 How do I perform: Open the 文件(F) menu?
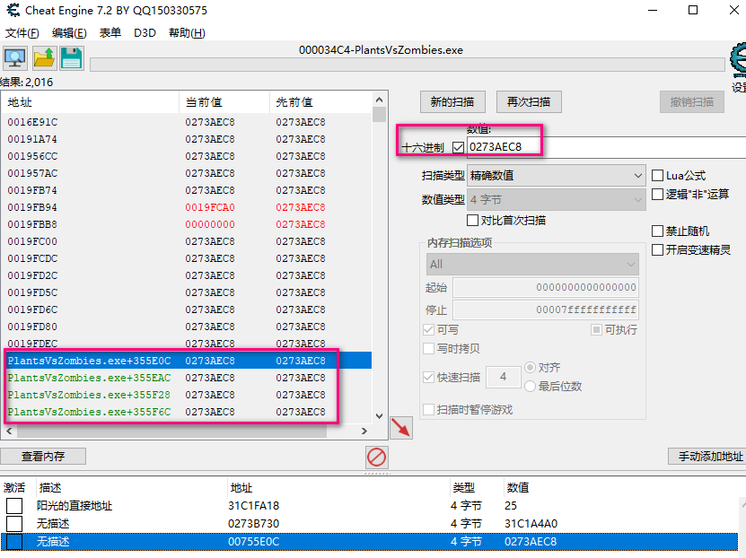coord(22,33)
